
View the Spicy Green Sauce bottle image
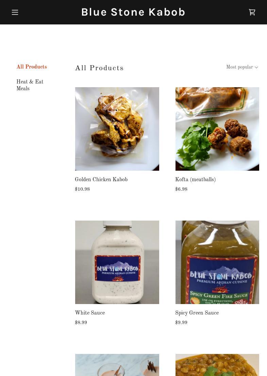[217, 262]
